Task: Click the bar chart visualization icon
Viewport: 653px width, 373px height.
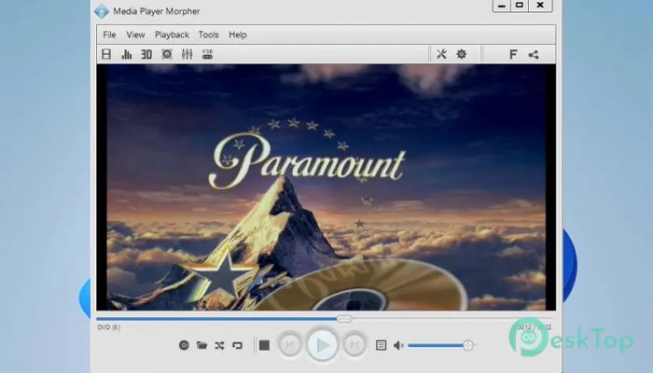Action: [x=127, y=54]
